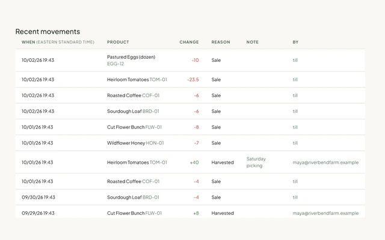Screen dimensions: 385x240
Task: Click Cut Flower Bunch in the -8 sale row
Action: click(x=126, y=127)
